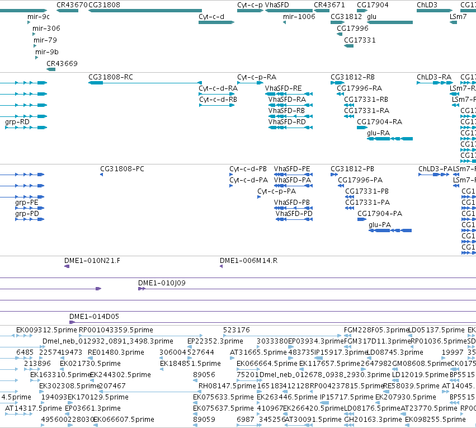Click the EK009312.5prime EST label
Viewport: 476px width, 428px height.
(x=46, y=330)
